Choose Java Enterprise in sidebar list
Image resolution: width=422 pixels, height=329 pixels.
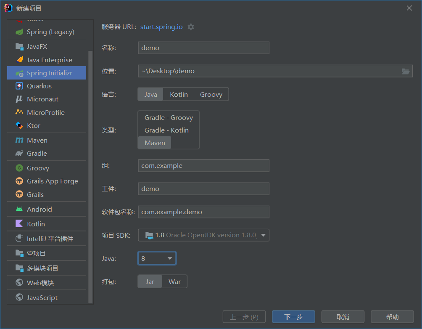click(49, 60)
